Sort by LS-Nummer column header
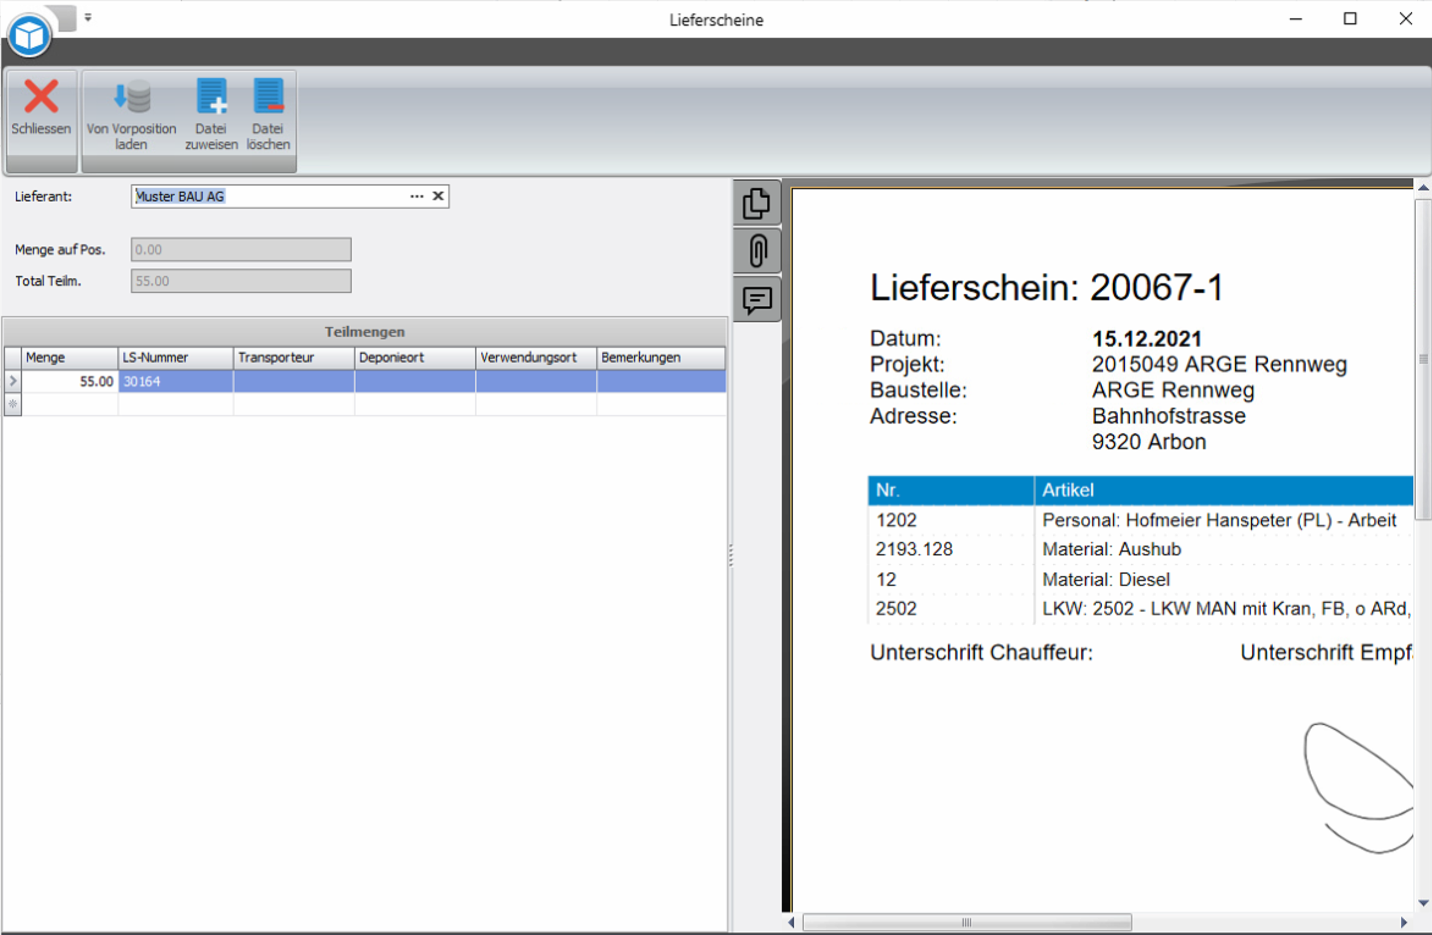Viewport: 1432px width, 935px height. click(x=175, y=358)
